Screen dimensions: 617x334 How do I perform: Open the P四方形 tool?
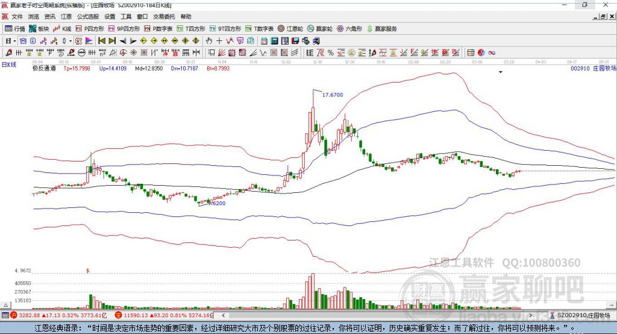tap(90, 29)
